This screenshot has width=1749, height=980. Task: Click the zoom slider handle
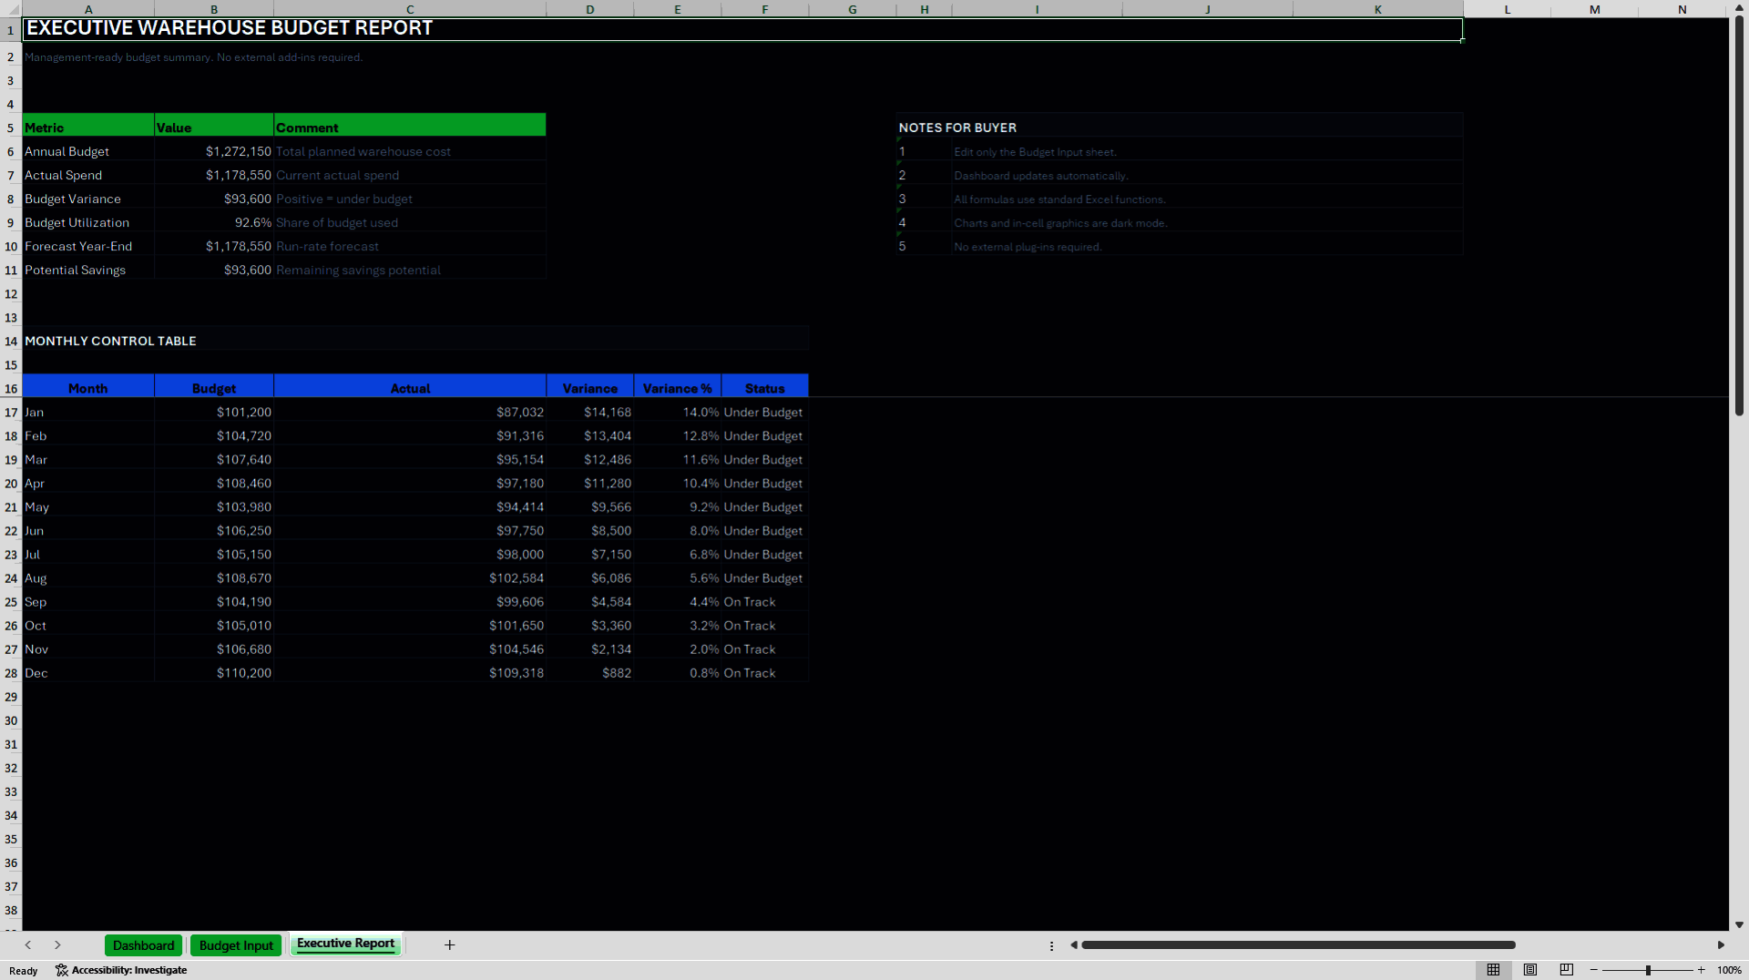[1648, 970]
